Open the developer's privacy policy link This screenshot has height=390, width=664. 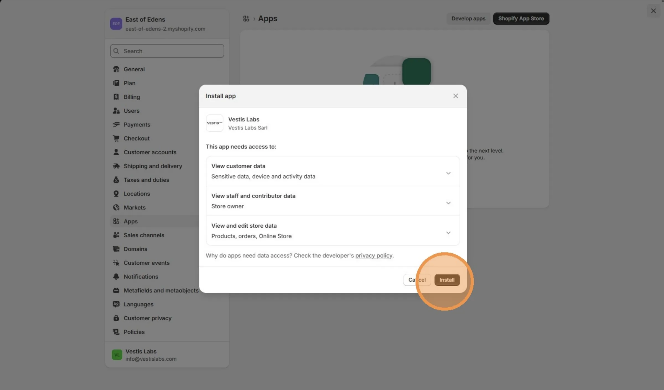tap(374, 256)
